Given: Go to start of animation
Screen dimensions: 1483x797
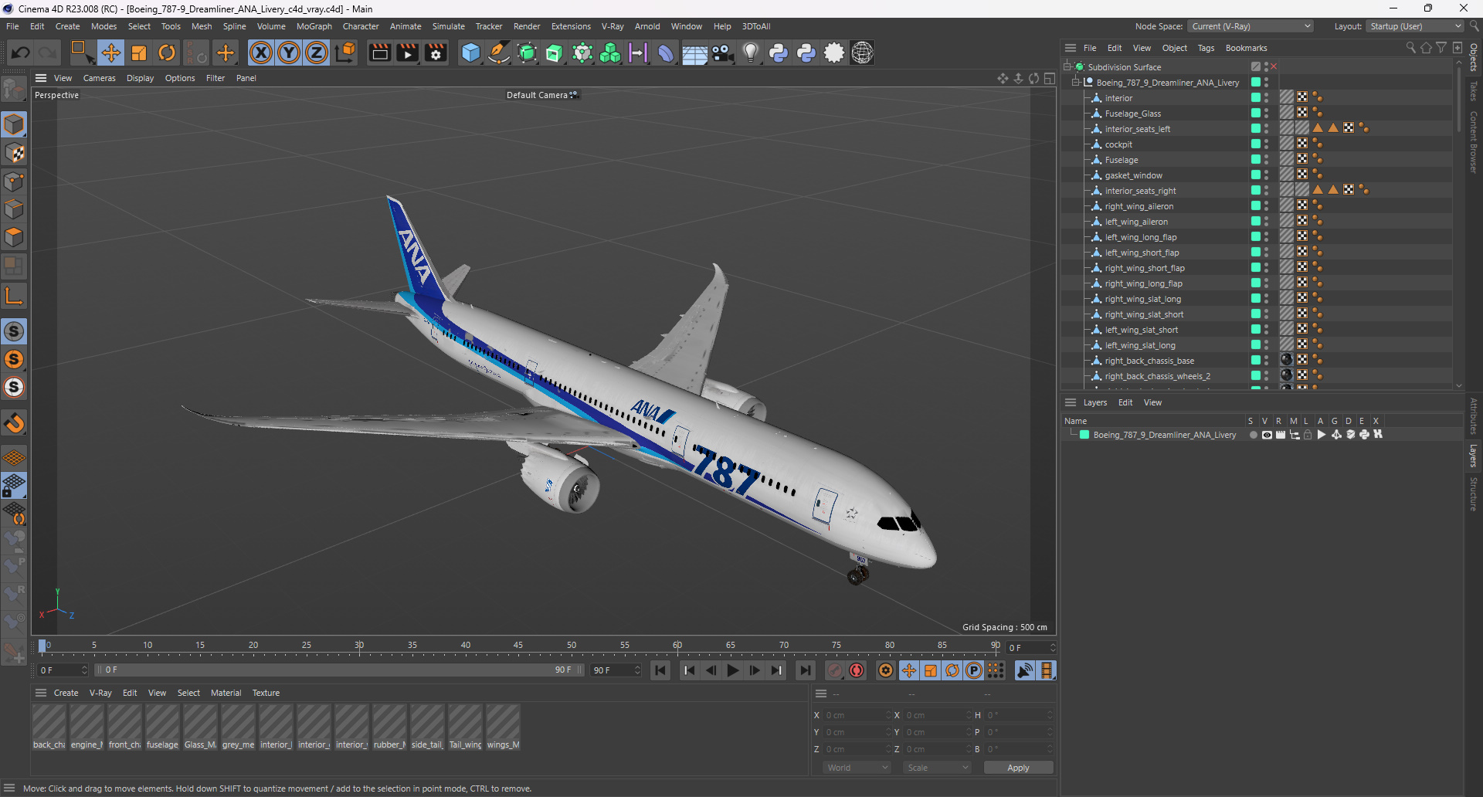Looking at the screenshot, I should pos(661,670).
